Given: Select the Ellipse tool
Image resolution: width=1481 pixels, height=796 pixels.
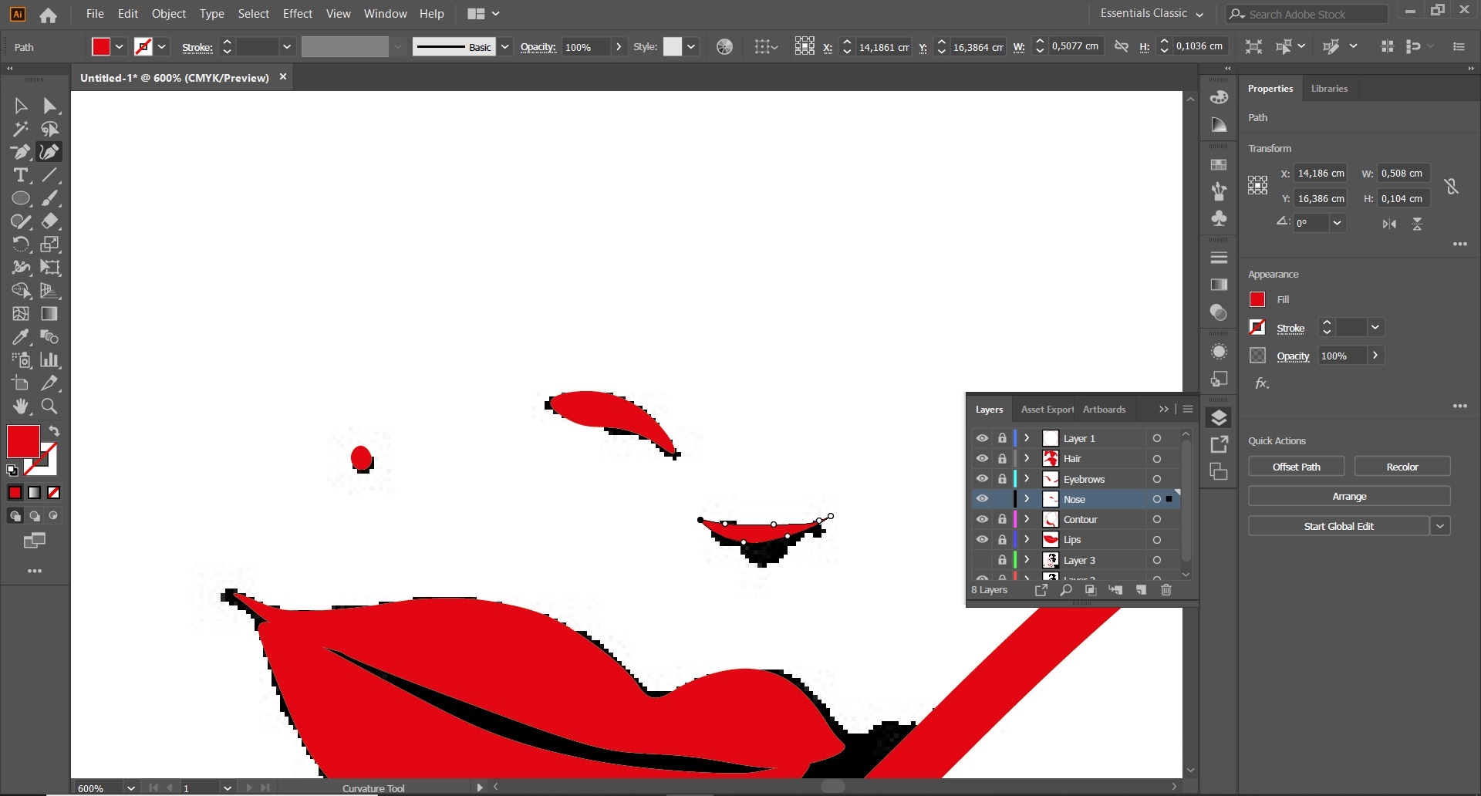Looking at the screenshot, I should pos(21,198).
